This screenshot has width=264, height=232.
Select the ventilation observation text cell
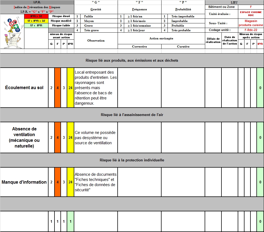pos(96,137)
